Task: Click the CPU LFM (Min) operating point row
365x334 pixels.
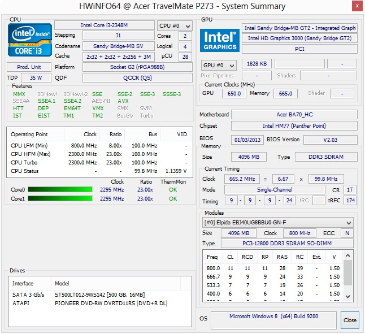Action: [x=99, y=145]
